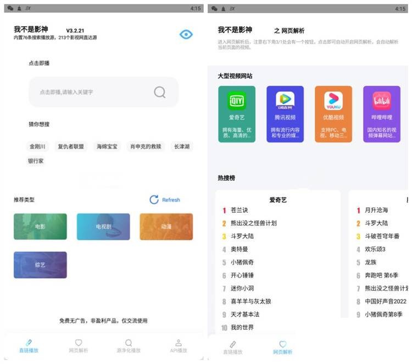Image resolution: width=412 pixels, height=364 pixels.
Task: Select 苍兰诀 in the 爱奇艺 hot list
Action: tap(239, 210)
